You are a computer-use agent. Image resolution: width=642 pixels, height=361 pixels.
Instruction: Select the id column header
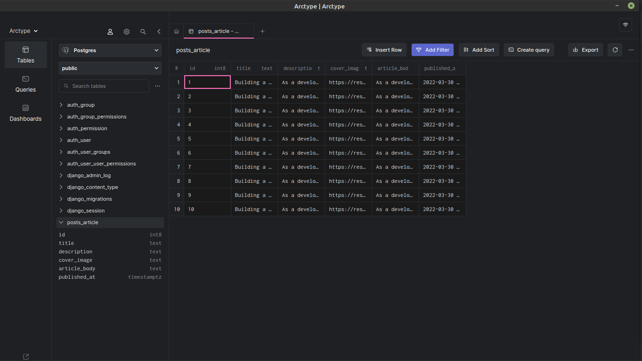pos(207,68)
